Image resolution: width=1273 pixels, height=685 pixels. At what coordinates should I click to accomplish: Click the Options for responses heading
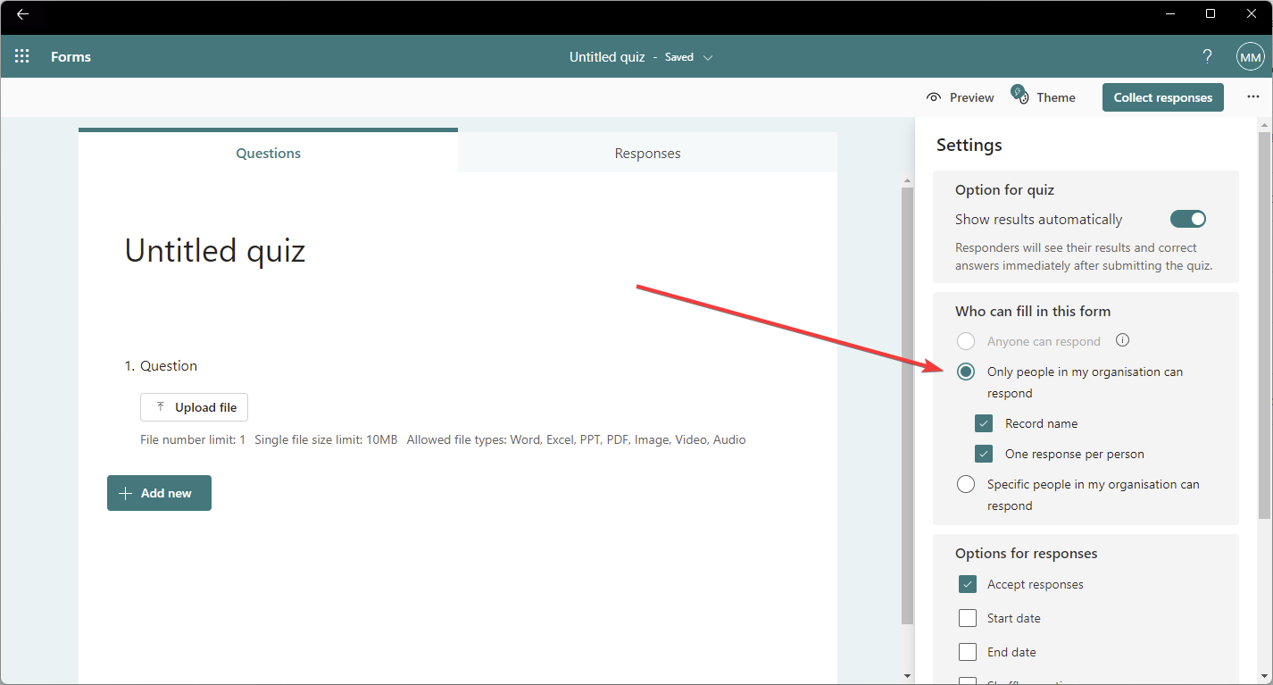click(1026, 554)
